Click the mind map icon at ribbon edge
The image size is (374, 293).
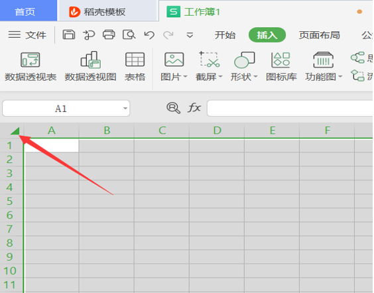pyautogui.click(x=357, y=58)
